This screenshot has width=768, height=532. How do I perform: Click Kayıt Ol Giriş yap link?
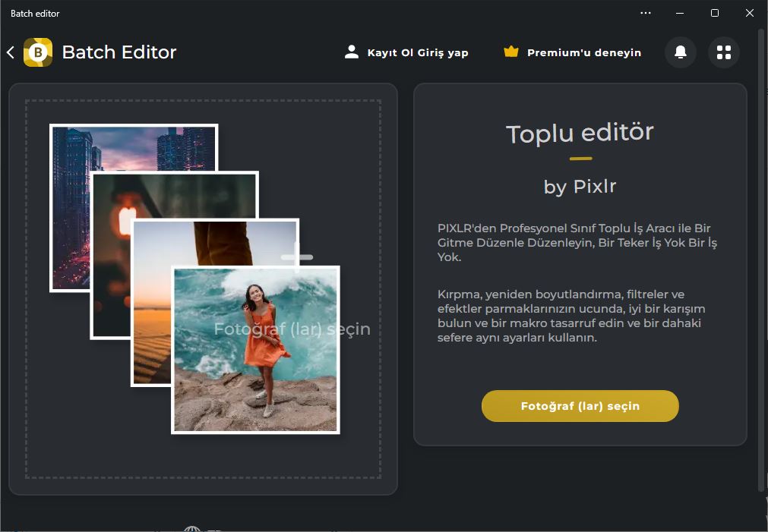[418, 52]
